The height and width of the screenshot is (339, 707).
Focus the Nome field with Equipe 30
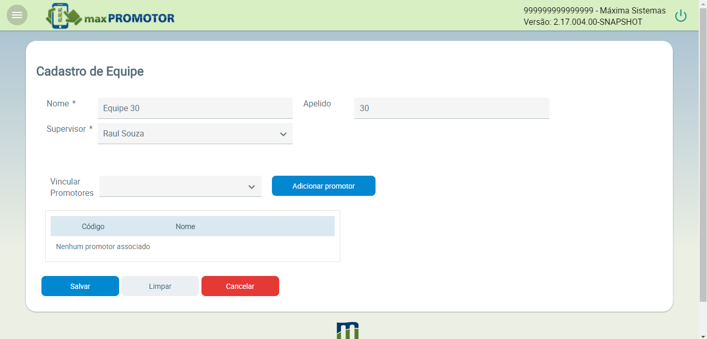click(x=195, y=108)
